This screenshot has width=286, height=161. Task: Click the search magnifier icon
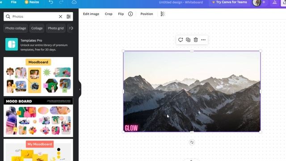pos(8,17)
